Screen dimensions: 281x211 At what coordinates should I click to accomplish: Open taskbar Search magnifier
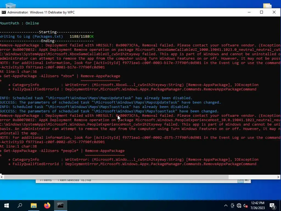20,206
